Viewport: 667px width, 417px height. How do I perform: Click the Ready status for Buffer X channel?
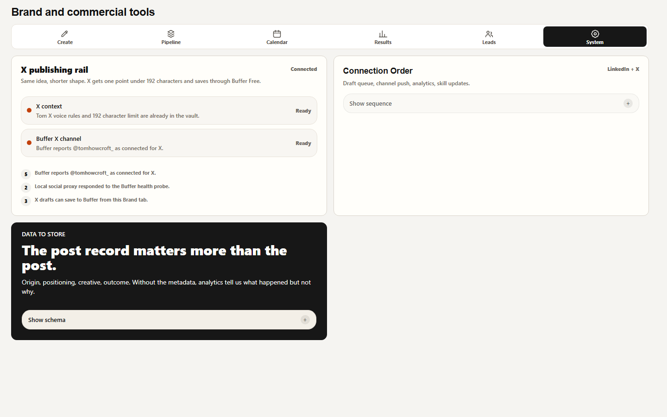303,143
